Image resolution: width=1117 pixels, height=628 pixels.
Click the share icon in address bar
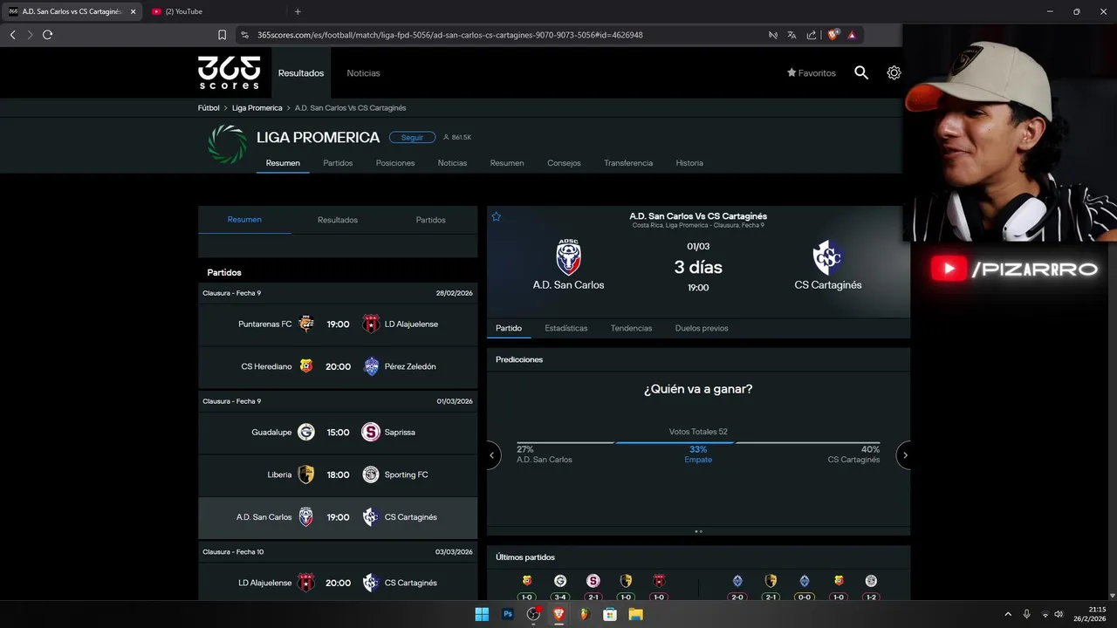pyautogui.click(x=812, y=35)
